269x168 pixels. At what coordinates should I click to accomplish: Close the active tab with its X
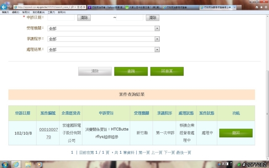235,8
